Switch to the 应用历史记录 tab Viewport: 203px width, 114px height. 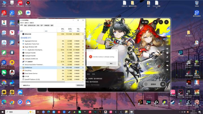coord(32,25)
